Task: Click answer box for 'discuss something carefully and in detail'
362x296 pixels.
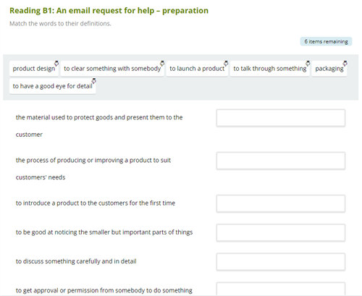Action: [281, 262]
